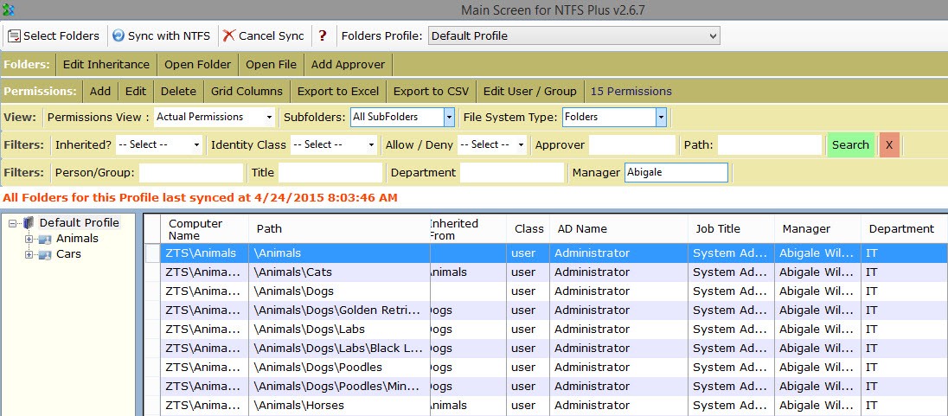948x416 pixels.
Task: Click Add Approver in Folders toolbar
Action: click(348, 64)
